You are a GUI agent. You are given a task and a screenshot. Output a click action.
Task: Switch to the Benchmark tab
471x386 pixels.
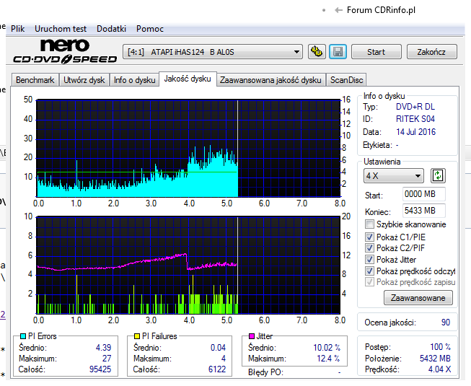click(35, 80)
